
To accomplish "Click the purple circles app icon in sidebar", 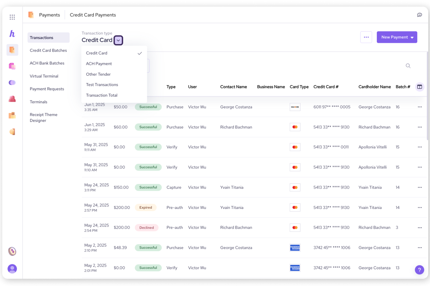I will point(12,82).
